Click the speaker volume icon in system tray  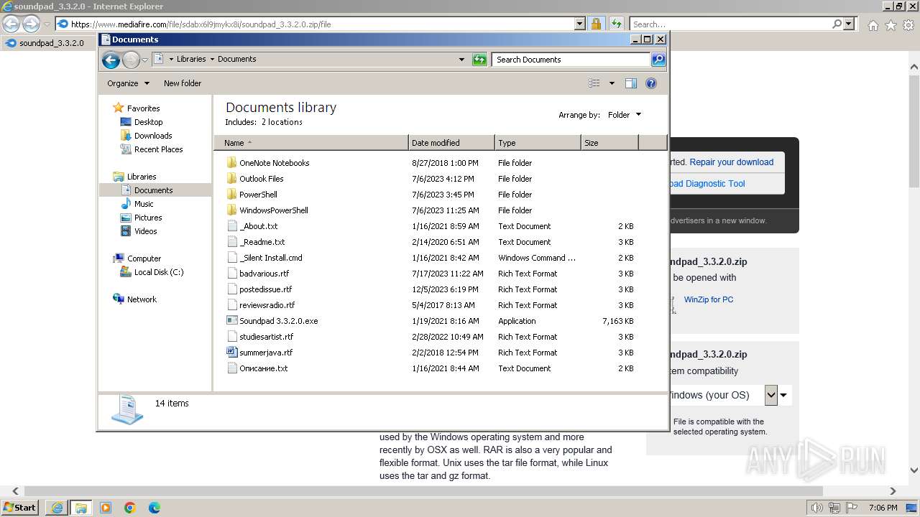click(x=816, y=508)
